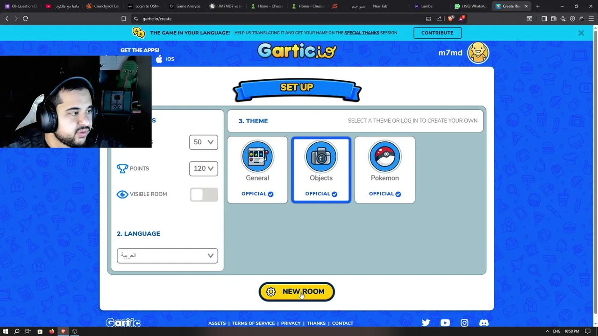The height and width of the screenshot is (336, 598).
Task: Switch to the Crunchyroll browser tab
Action: click(x=103, y=6)
